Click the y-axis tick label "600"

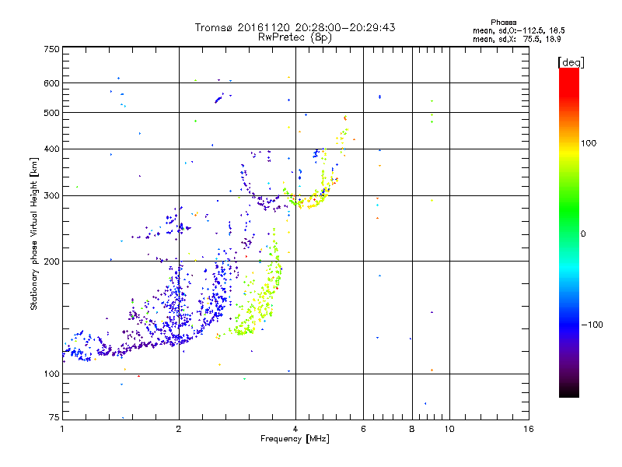pyautogui.click(x=51, y=83)
